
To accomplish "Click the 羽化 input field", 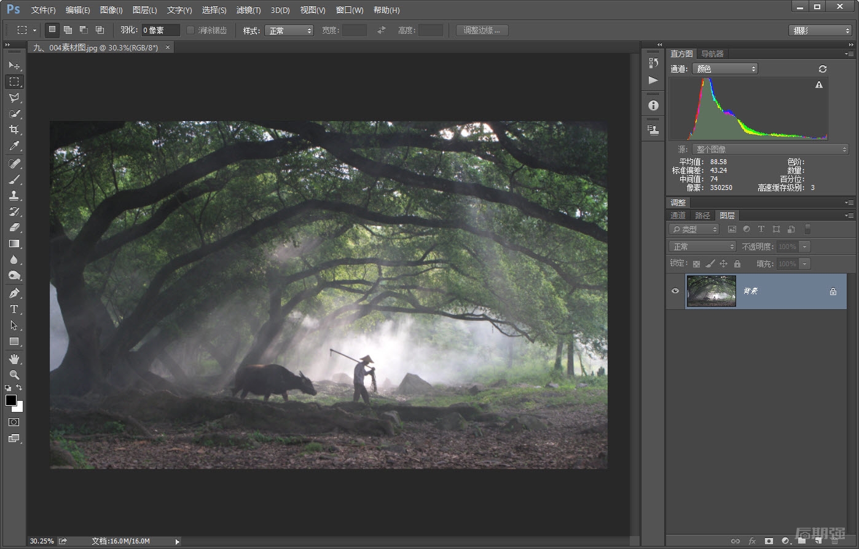I will [x=160, y=30].
